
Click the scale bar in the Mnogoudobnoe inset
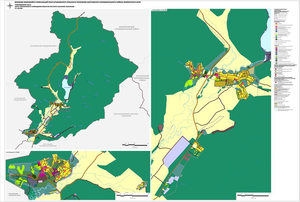253,196
